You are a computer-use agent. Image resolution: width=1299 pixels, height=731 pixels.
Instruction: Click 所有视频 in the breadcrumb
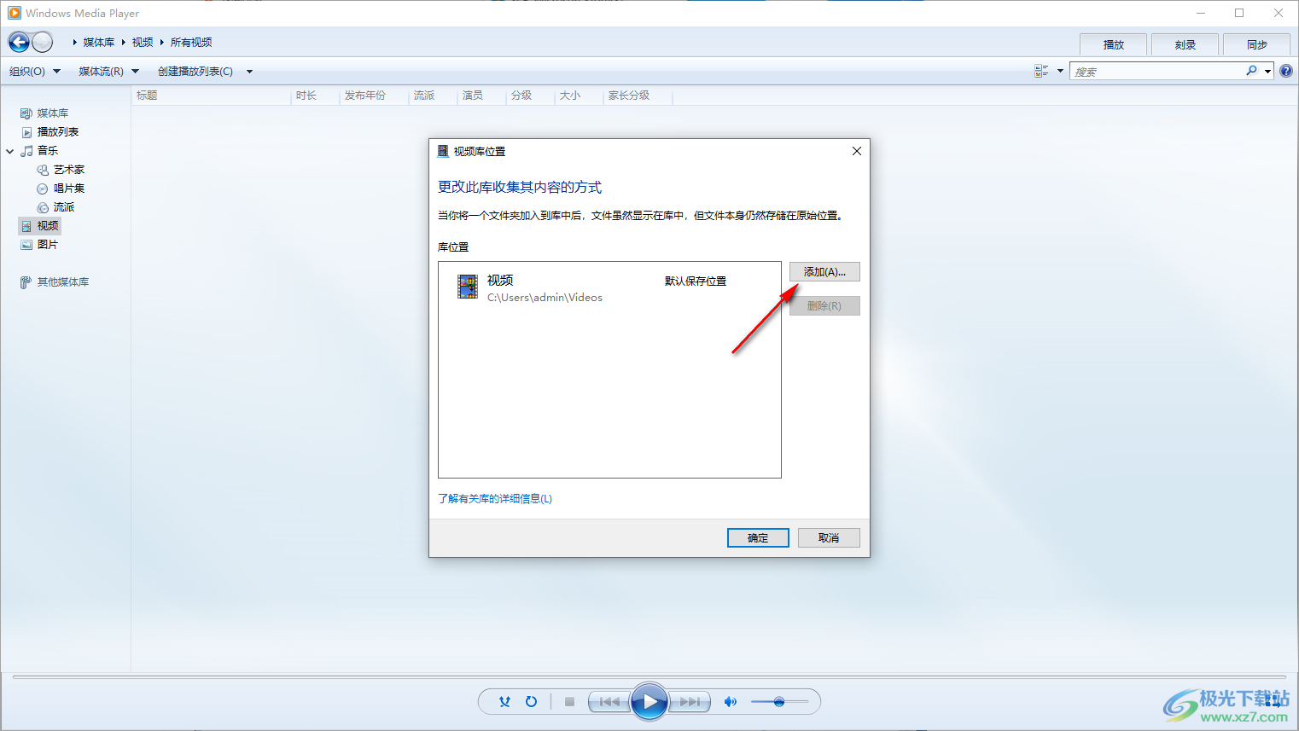191,42
